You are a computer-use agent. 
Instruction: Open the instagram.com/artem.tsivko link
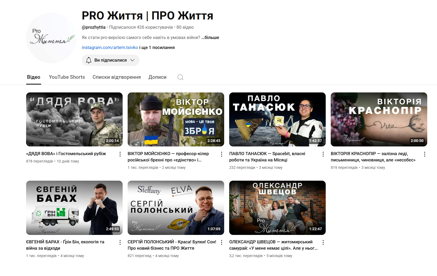pos(110,47)
